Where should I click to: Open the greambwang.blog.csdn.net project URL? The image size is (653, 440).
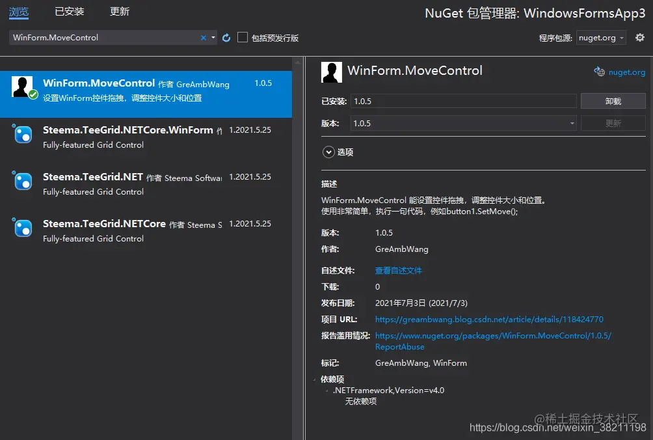489,320
